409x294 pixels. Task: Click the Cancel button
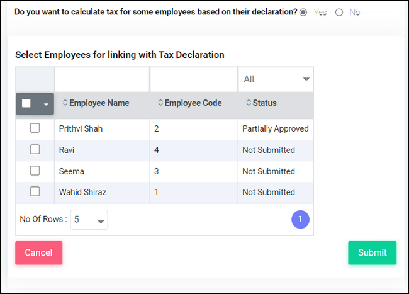(38, 253)
